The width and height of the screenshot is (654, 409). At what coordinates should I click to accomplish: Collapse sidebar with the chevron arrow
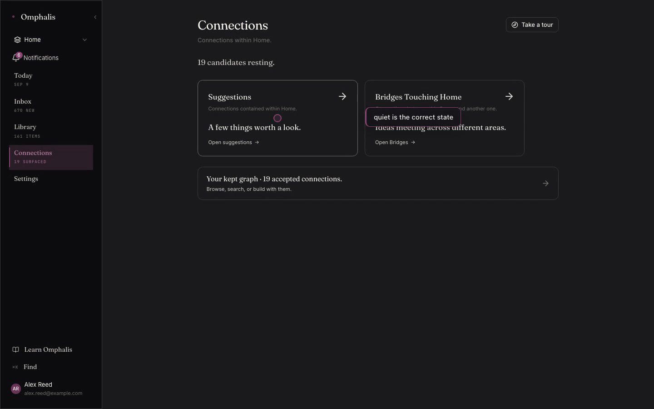pos(95,17)
